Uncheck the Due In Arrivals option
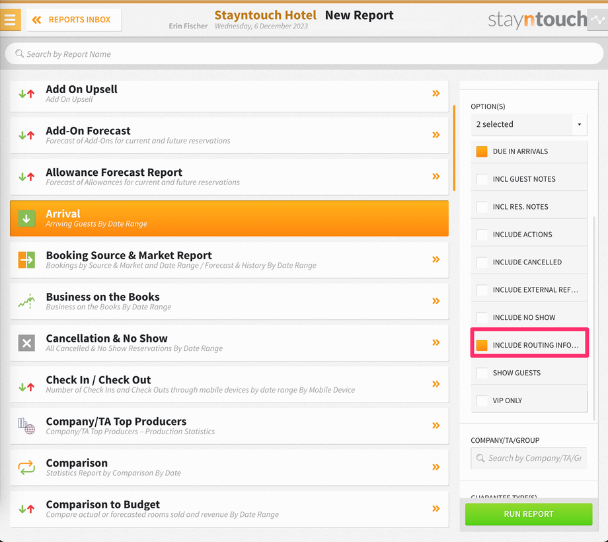The width and height of the screenshot is (608, 542). coord(482,151)
